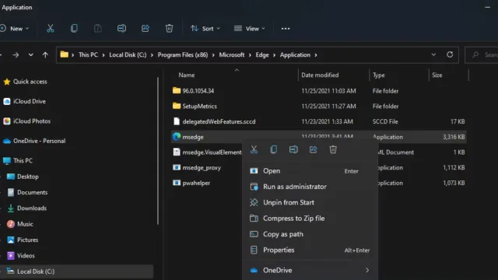Click the navigation pane scrollbar
The image size is (498, 280).
(x=158, y=151)
